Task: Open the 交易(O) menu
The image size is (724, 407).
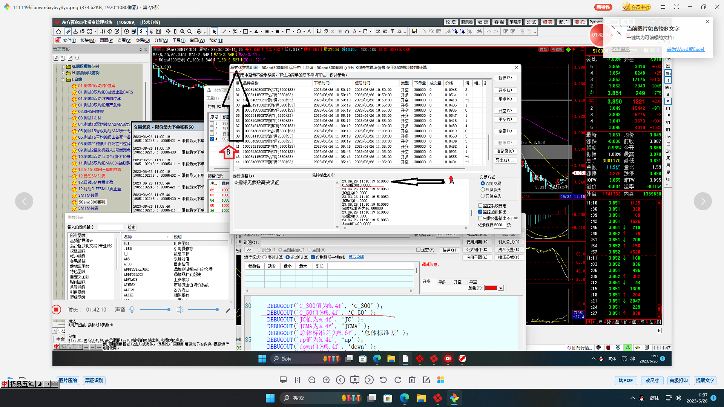Action: (143, 40)
